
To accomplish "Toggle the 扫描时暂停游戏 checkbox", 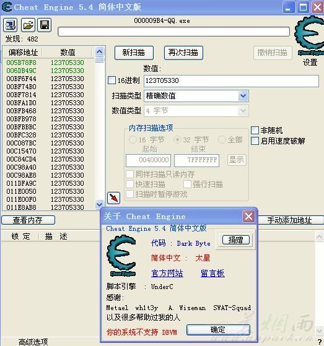I will (130, 194).
